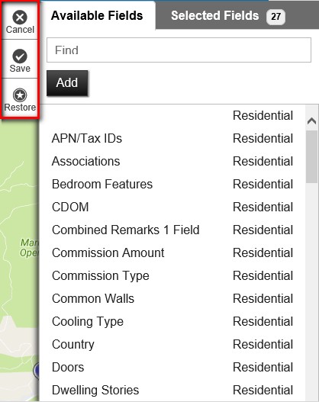Screen dimensions: 319x402
Task: Pick the Cooling Type field
Action: tap(172, 321)
